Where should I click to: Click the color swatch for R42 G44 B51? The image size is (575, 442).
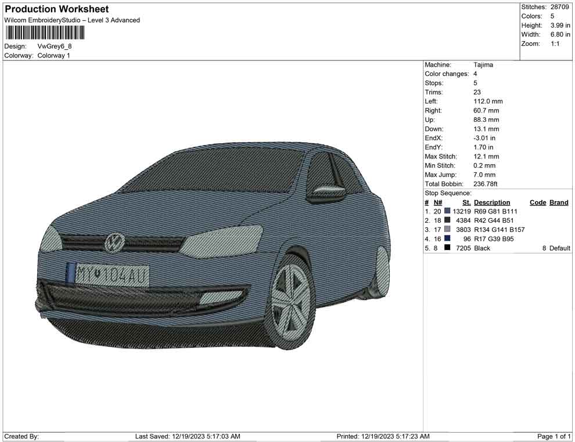tap(447, 220)
